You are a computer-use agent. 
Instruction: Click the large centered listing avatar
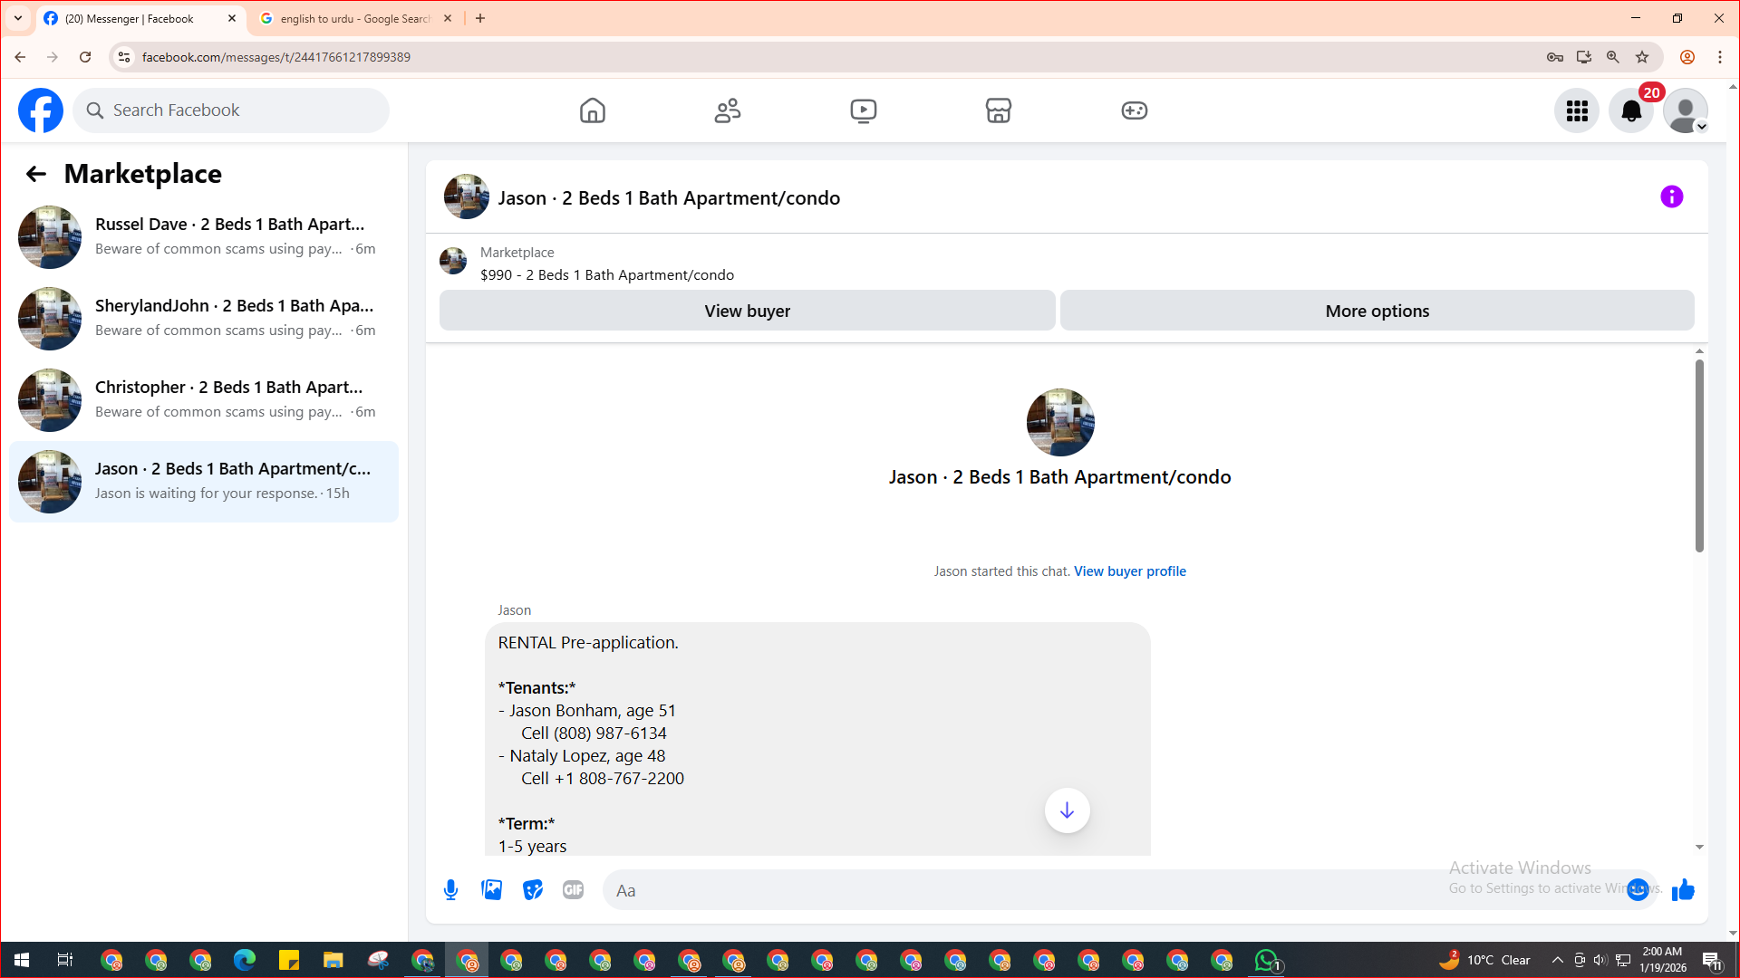pos(1060,423)
